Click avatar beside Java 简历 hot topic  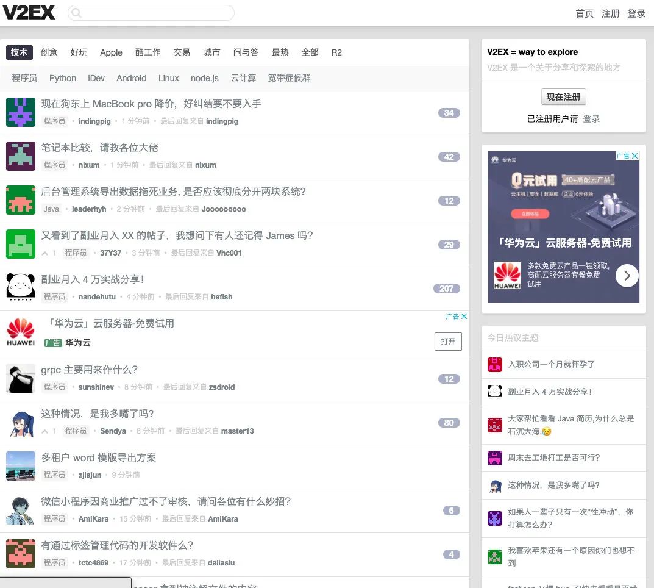click(495, 425)
